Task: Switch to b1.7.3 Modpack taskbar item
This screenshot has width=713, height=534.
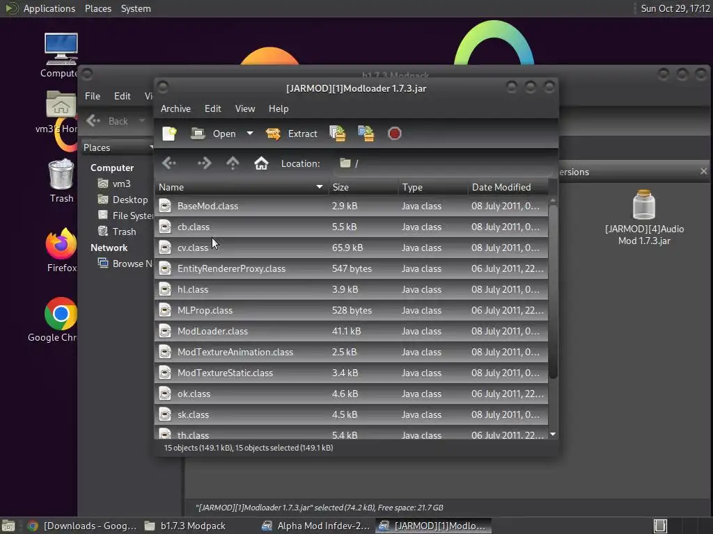Action: (185, 526)
